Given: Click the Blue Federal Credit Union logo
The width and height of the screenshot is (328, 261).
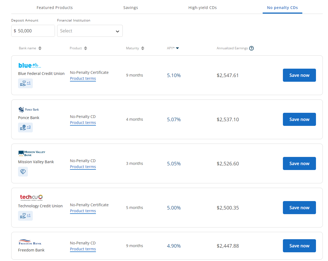Looking at the screenshot, I should (30, 65).
